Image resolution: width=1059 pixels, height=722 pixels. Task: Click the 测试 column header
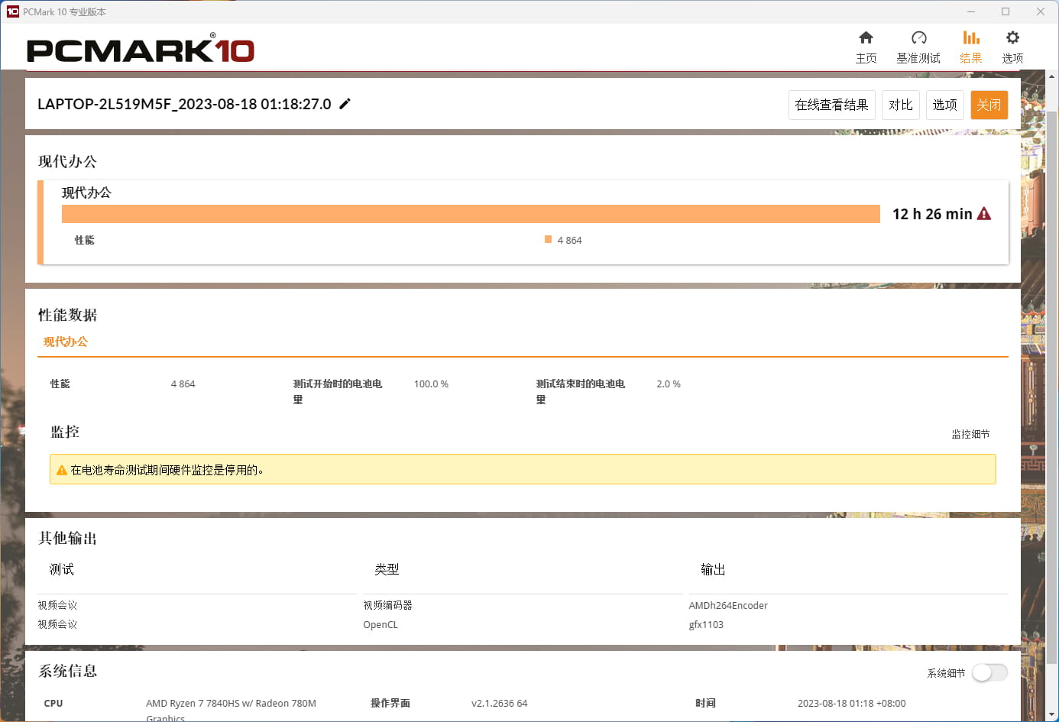[x=62, y=569]
